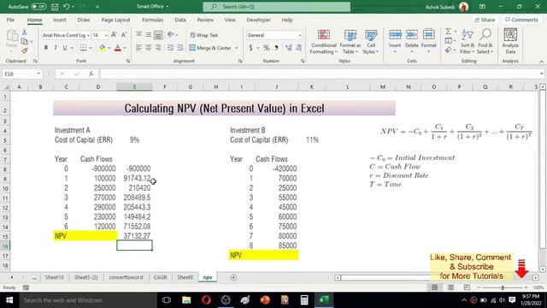This screenshot has height=308, width=547.
Task: Open Calculator in Windows taskbar
Action: click(x=304, y=299)
